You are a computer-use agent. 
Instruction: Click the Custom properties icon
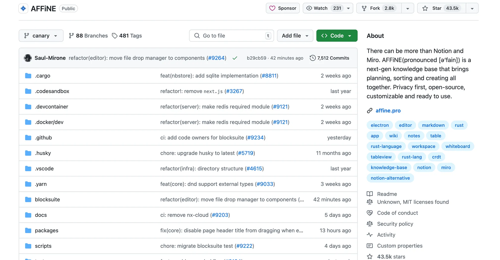pos(369,246)
